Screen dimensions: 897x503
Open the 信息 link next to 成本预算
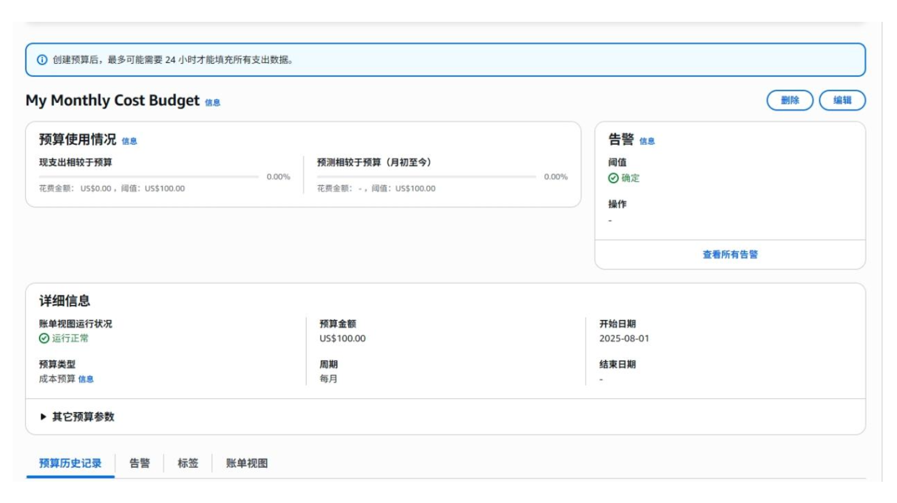click(86, 379)
